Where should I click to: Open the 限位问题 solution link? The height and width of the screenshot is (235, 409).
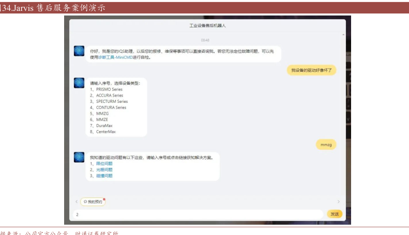(104, 163)
